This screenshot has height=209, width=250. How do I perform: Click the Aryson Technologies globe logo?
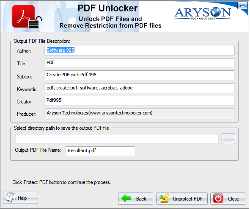point(203,13)
